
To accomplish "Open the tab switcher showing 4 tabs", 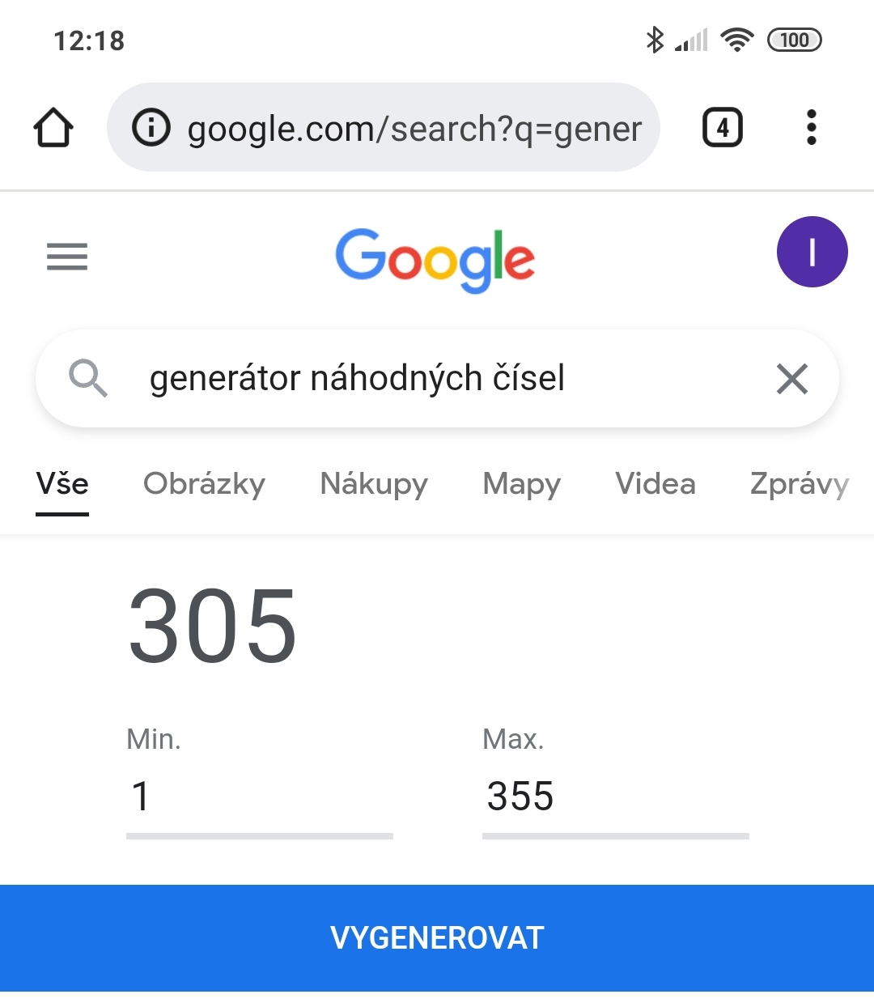I will click(723, 128).
